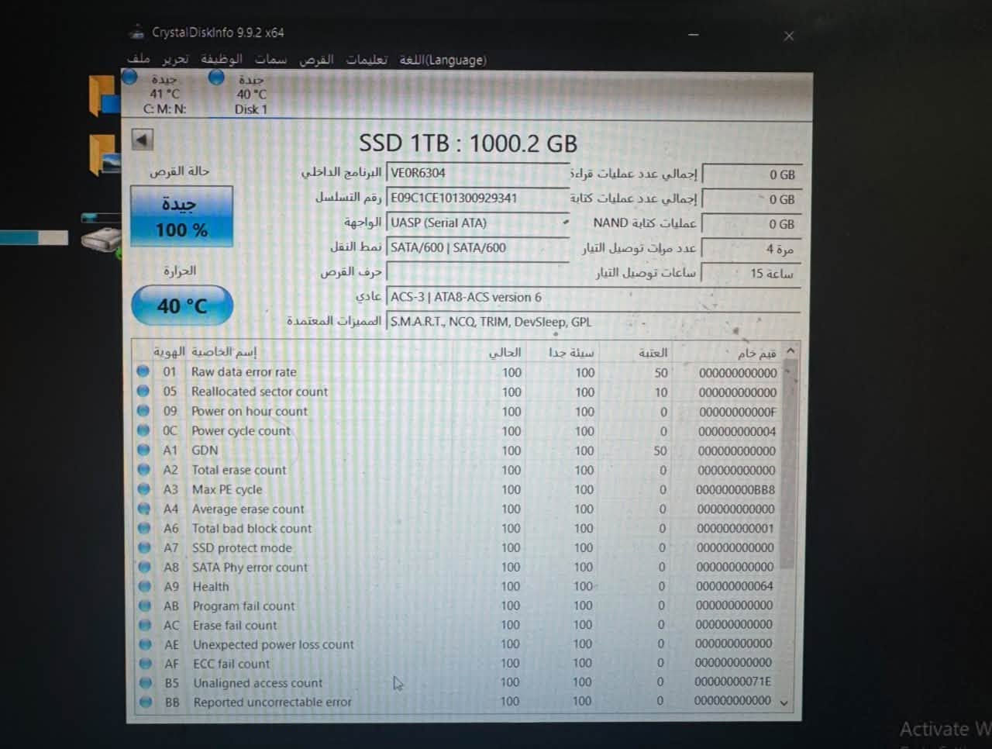Image resolution: width=992 pixels, height=749 pixels.
Task: Click the scroll up arrow of attribute list
Action: pyautogui.click(x=790, y=351)
